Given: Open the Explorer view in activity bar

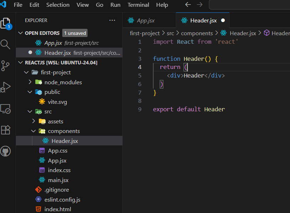Looking at the screenshot, I should 6,23.
